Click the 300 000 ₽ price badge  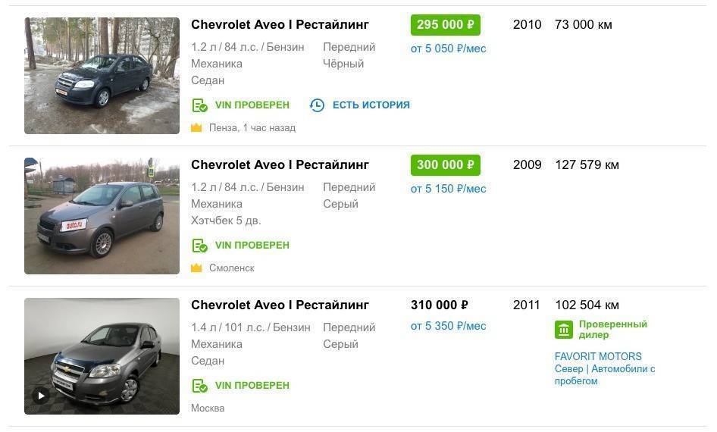point(445,165)
